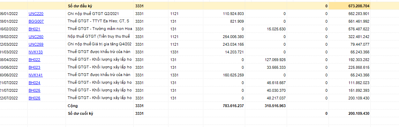399x127 pixels.
Task: Open voucher link BH024
Action: 34,83
